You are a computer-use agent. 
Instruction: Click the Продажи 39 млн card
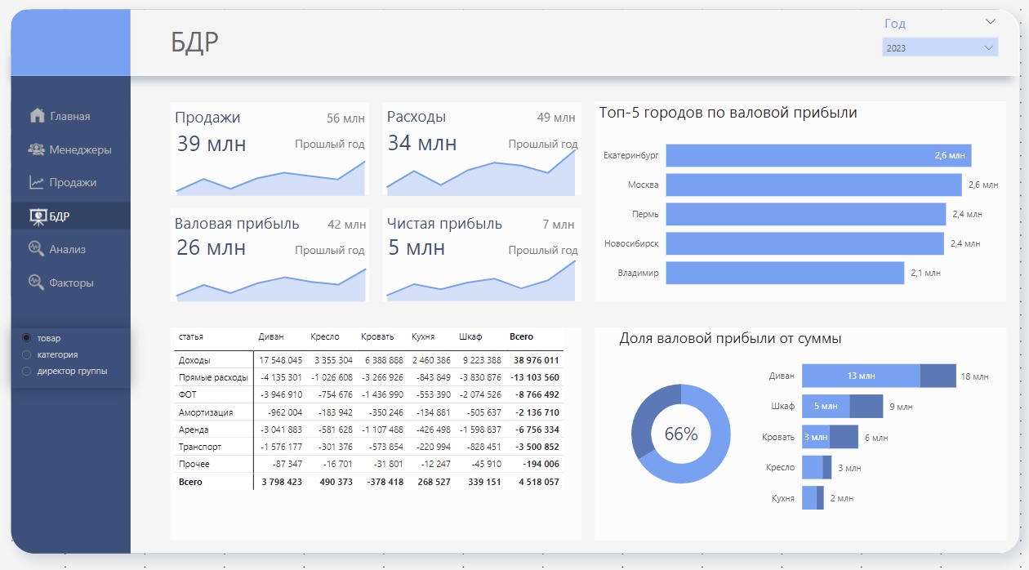(269, 149)
